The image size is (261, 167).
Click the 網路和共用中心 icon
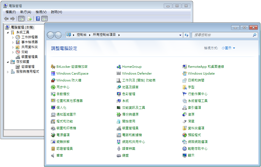[119, 142]
